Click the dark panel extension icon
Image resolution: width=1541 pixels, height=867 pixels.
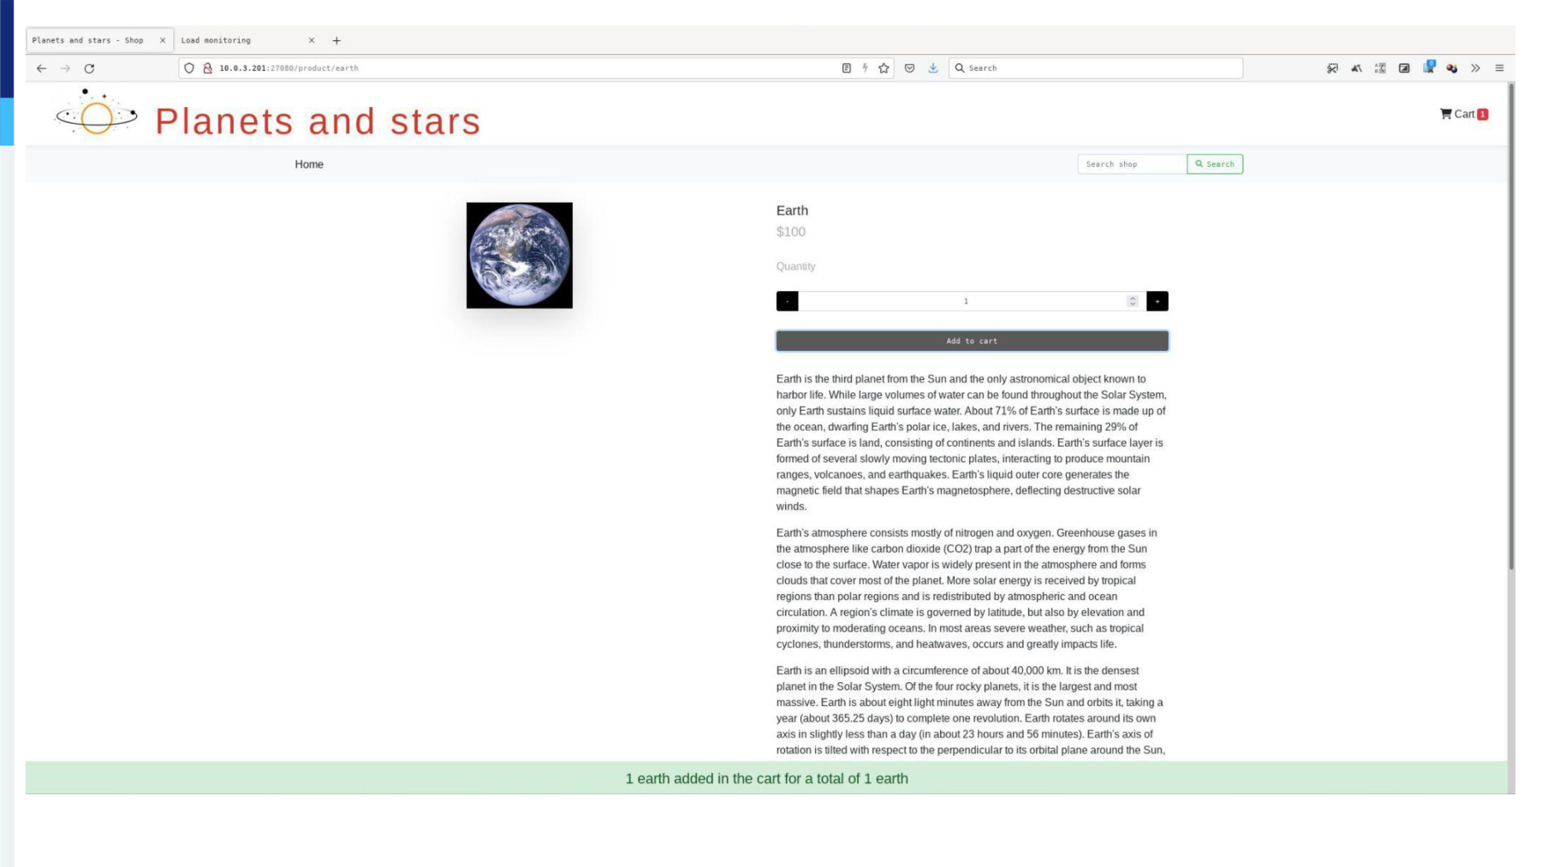click(1404, 68)
